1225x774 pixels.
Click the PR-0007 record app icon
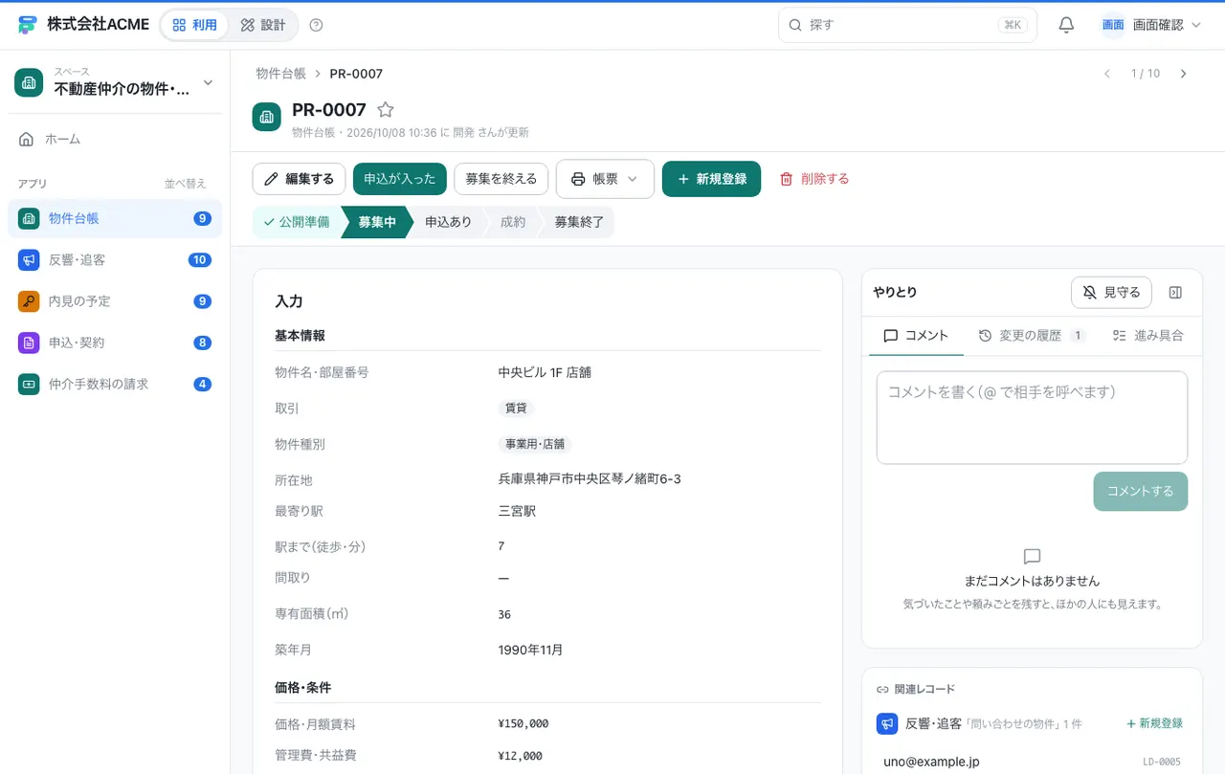click(267, 117)
